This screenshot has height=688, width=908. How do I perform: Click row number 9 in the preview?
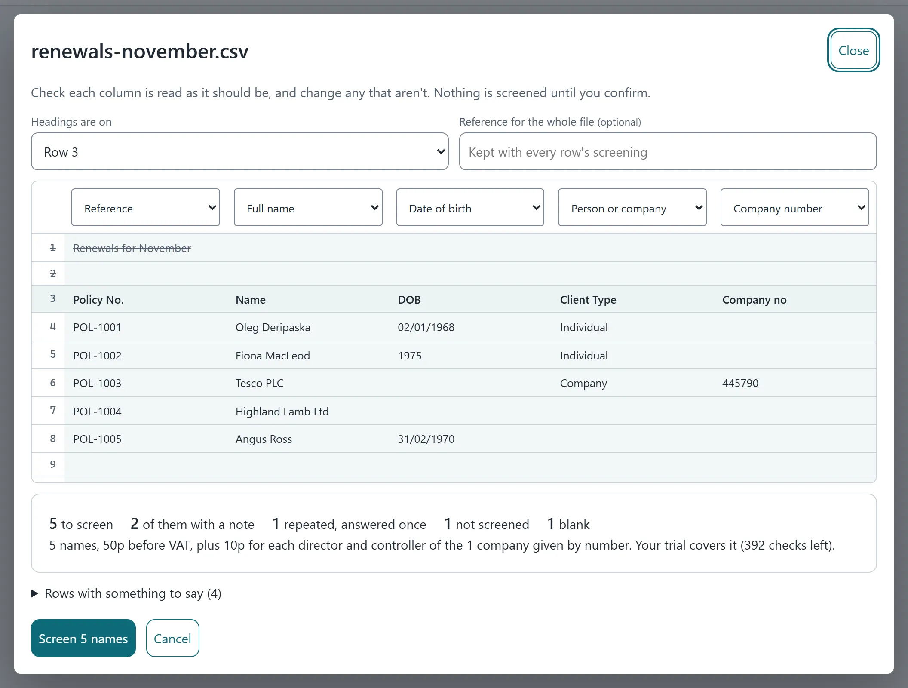(x=53, y=464)
